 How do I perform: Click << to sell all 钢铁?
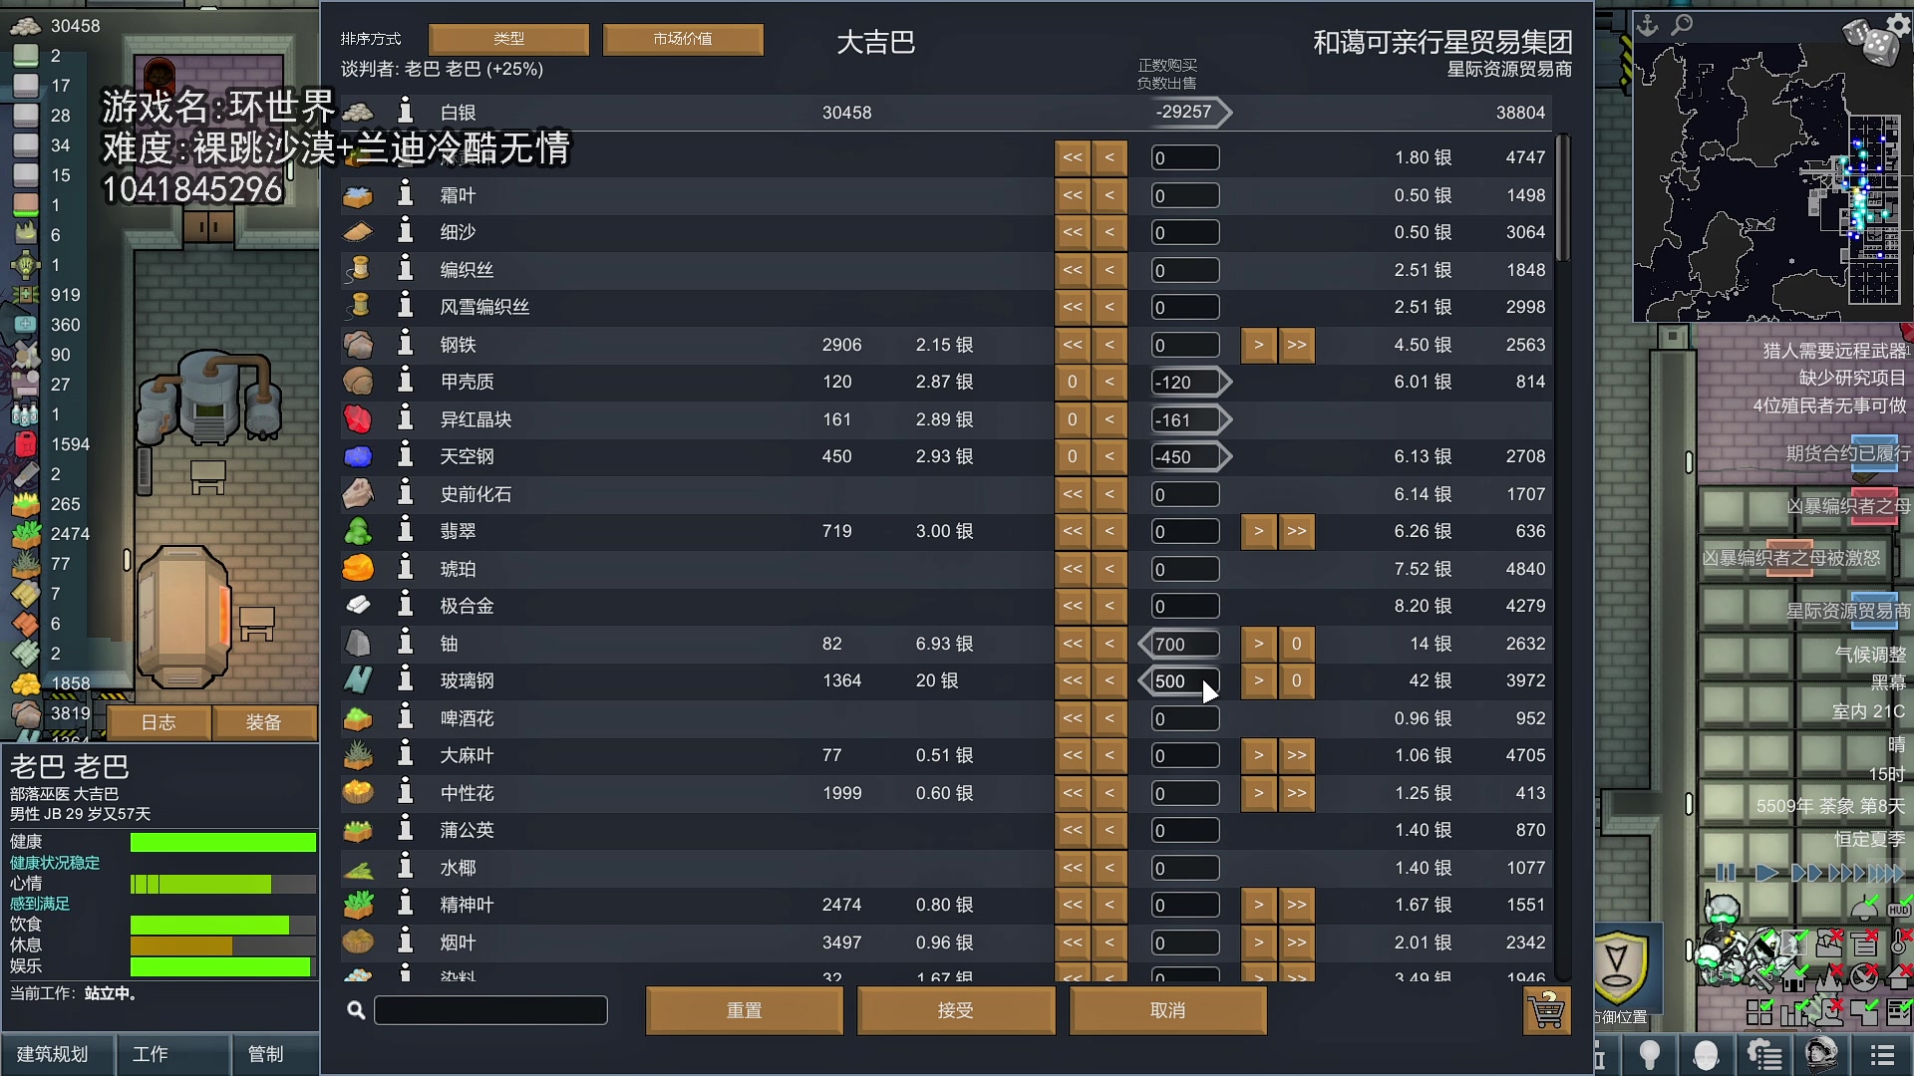(x=1073, y=345)
